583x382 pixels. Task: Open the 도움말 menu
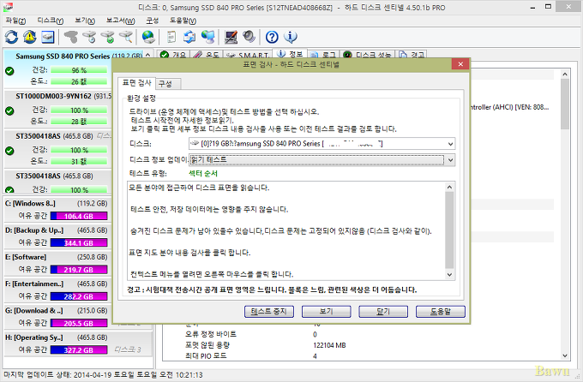[x=183, y=21]
